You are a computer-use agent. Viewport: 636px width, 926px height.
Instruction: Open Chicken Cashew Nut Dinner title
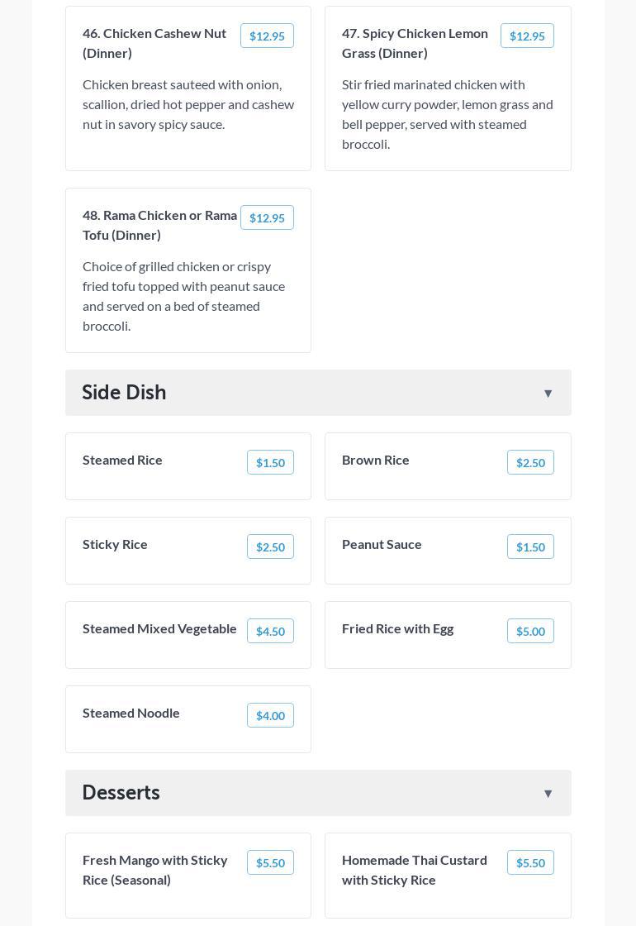click(154, 43)
